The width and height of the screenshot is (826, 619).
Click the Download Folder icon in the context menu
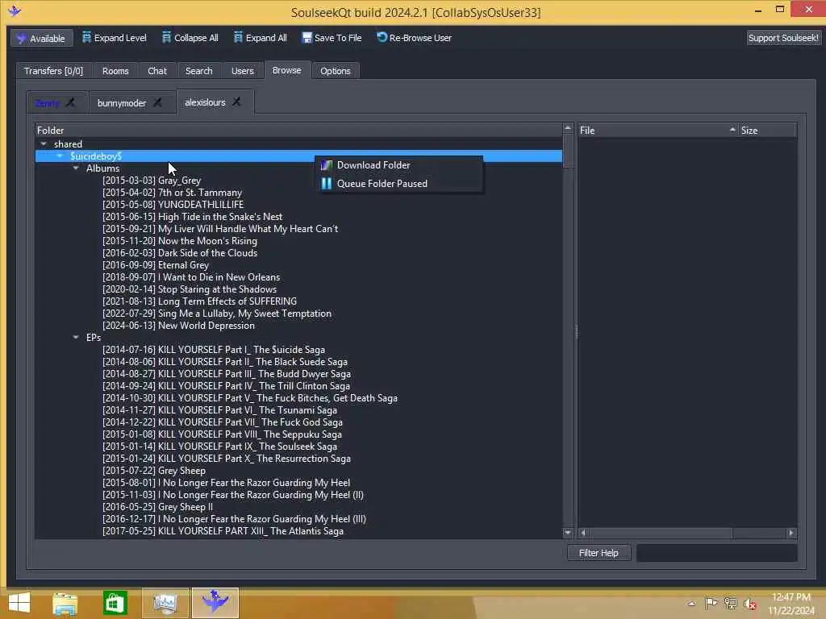(x=327, y=165)
